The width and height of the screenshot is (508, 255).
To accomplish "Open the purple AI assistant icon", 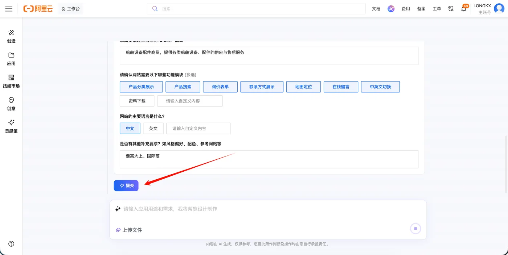I will point(391,9).
